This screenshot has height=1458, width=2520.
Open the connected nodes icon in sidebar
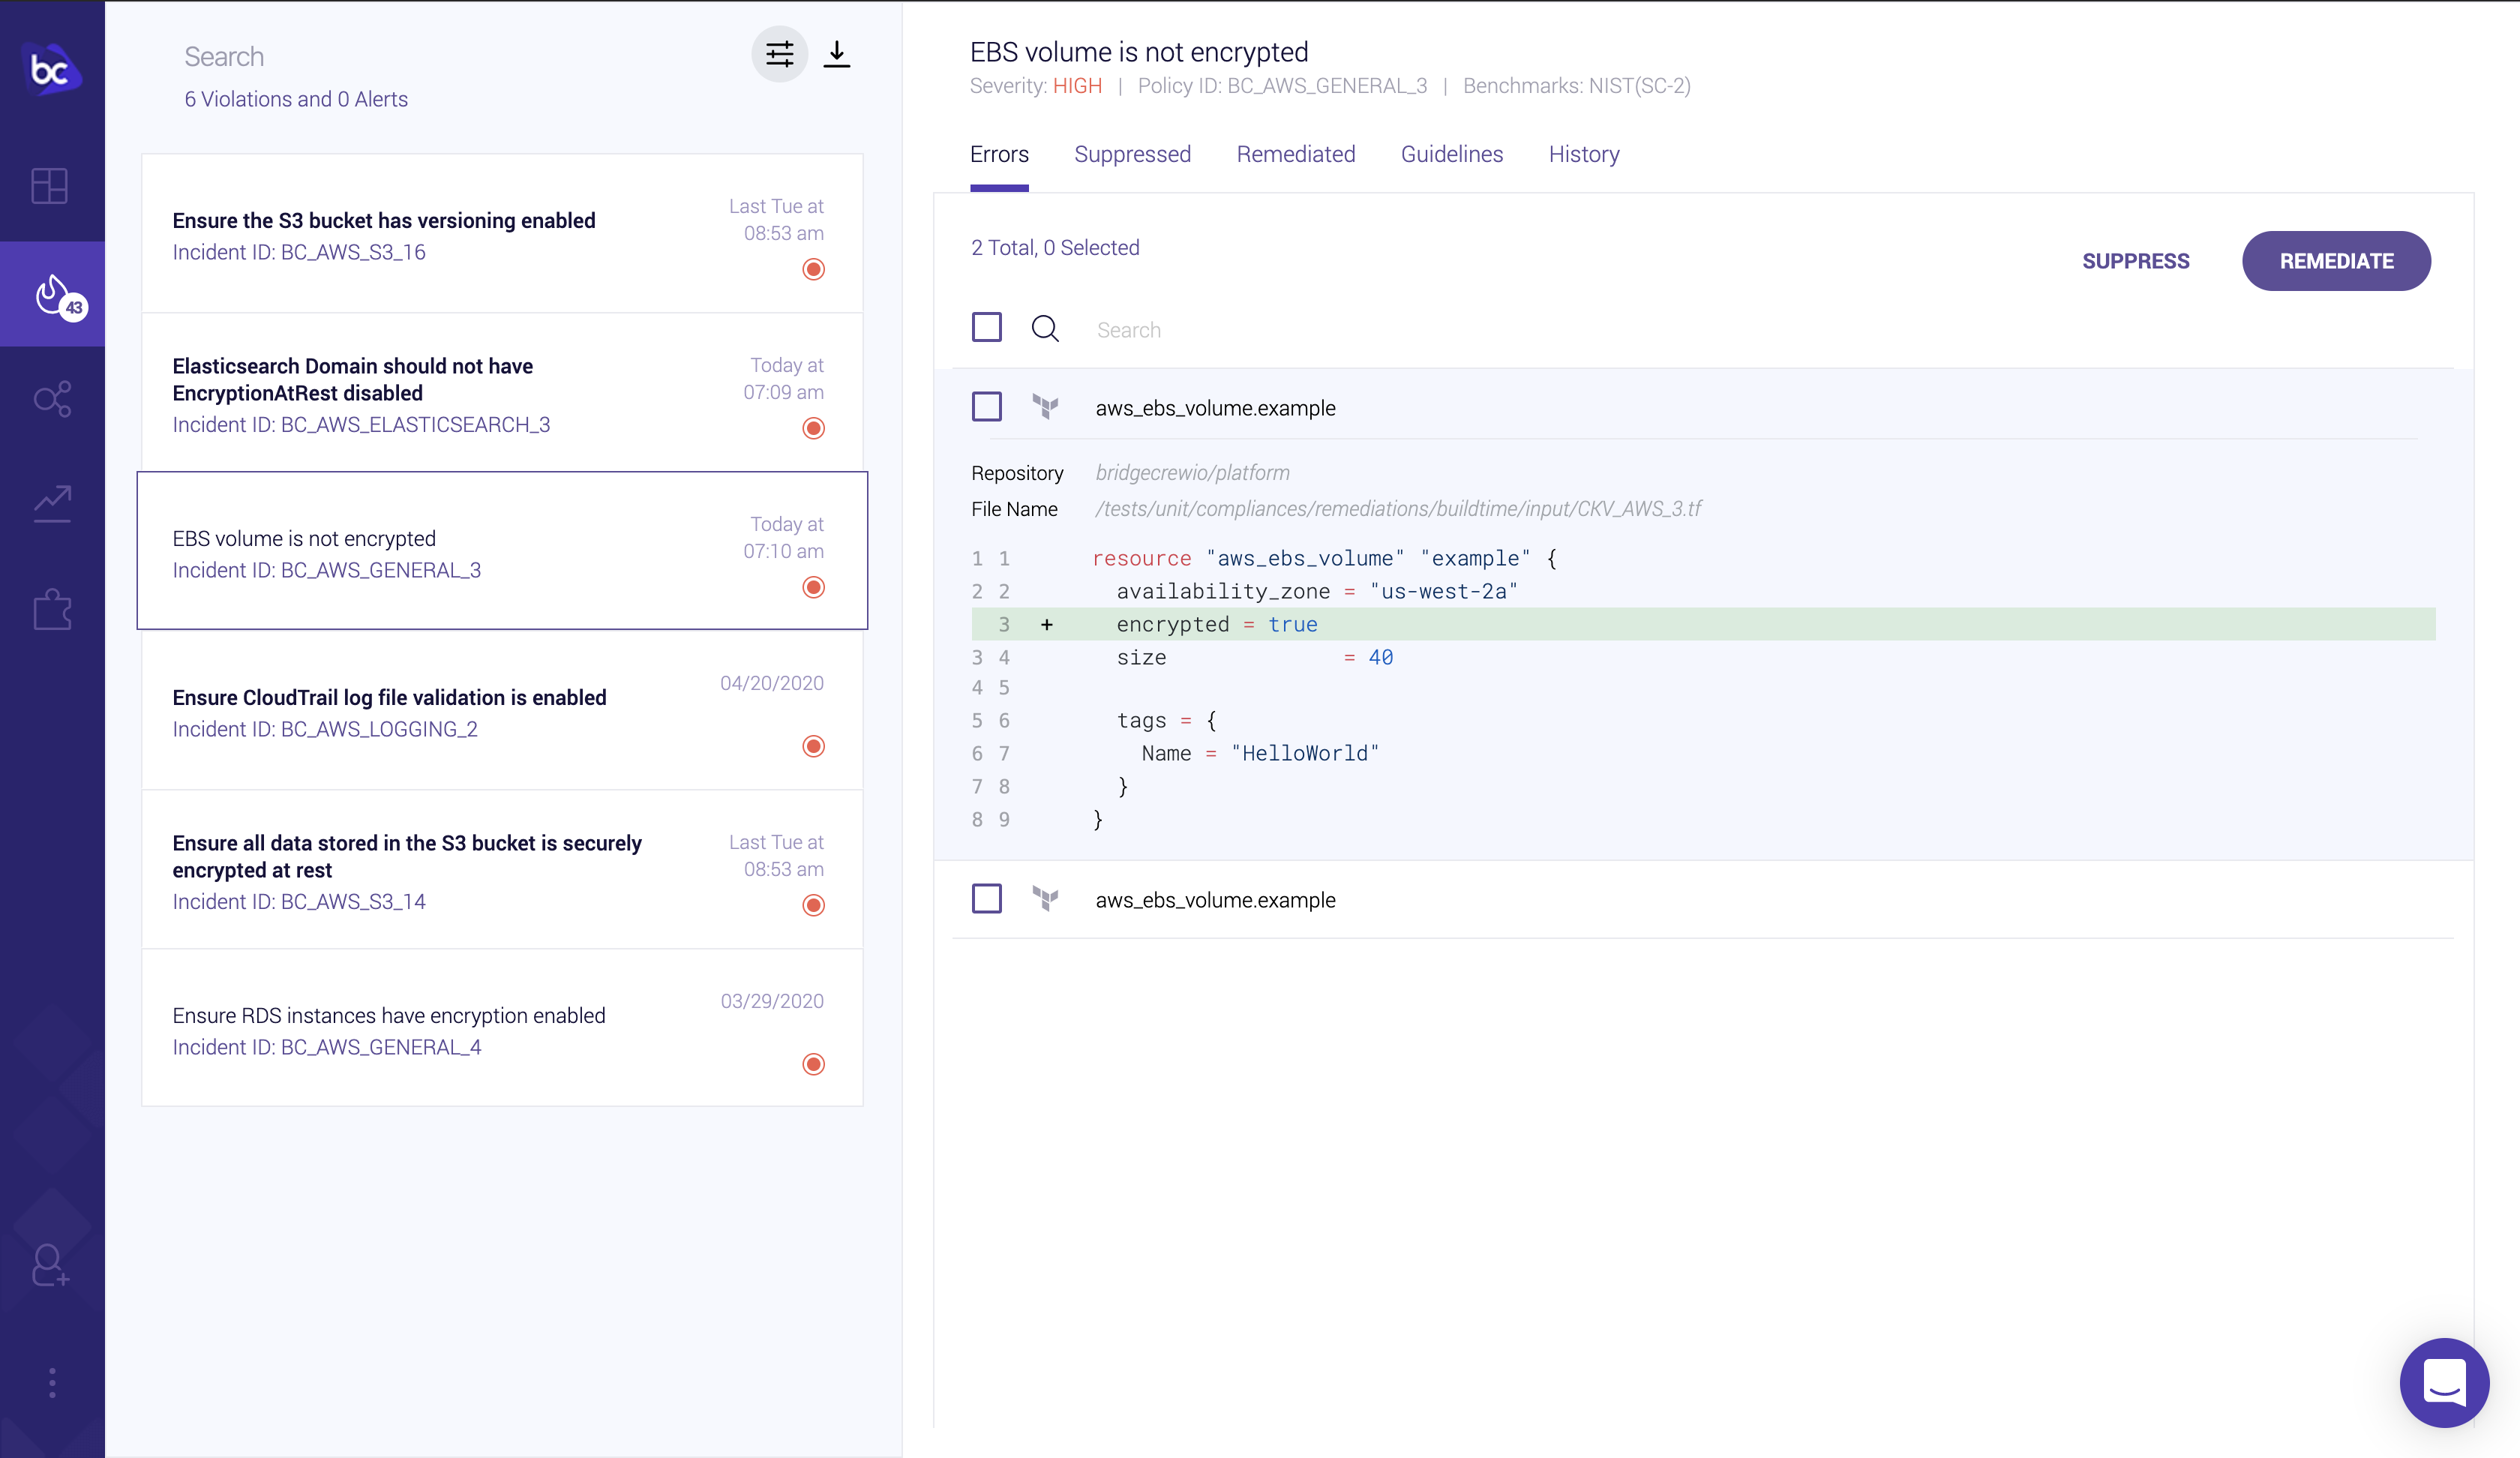click(x=52, y=399)
